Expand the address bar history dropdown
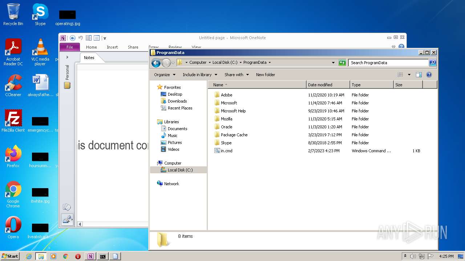The image size is (465, 261). coord(333,63)
